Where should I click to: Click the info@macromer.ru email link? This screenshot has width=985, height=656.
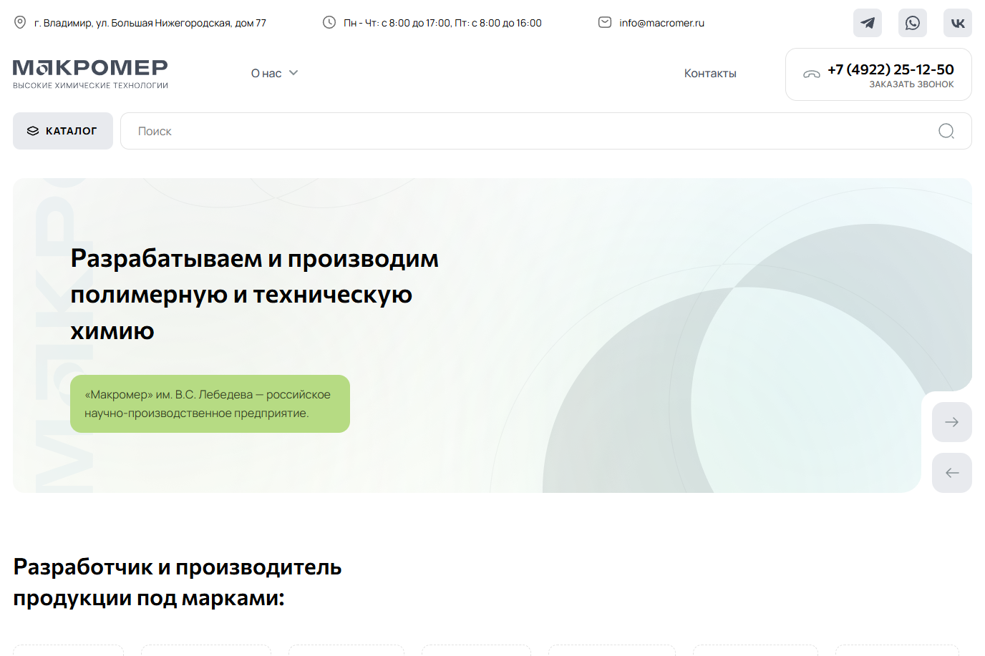(662, 23)
